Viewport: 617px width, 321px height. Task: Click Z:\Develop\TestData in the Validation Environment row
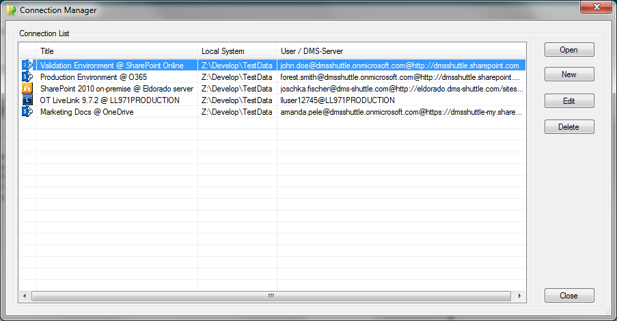(x=237, y=66)
